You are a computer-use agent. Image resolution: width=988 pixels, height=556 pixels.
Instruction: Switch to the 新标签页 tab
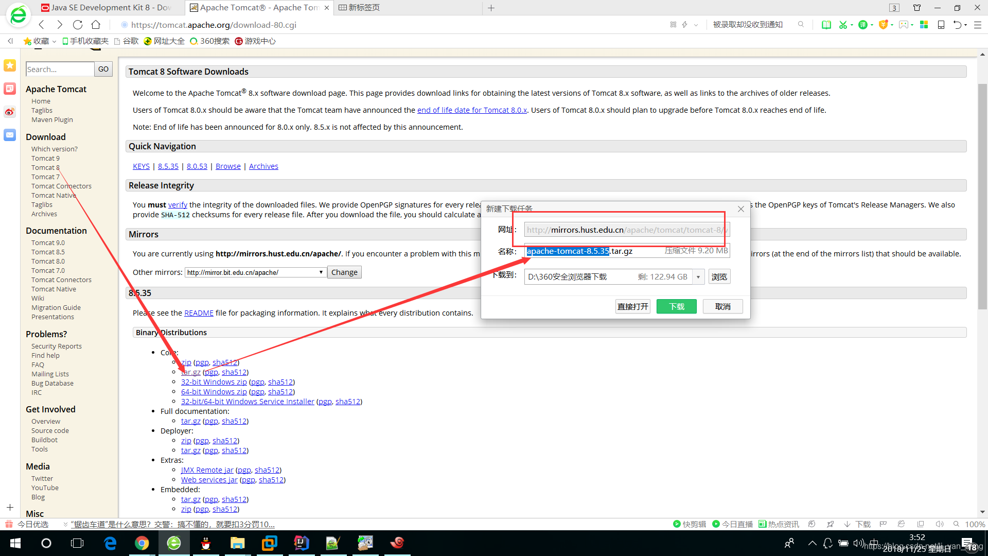(359, 8)
